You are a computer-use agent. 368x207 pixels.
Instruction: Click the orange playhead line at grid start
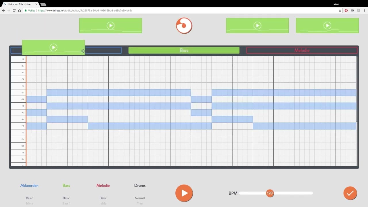[26, 111]
